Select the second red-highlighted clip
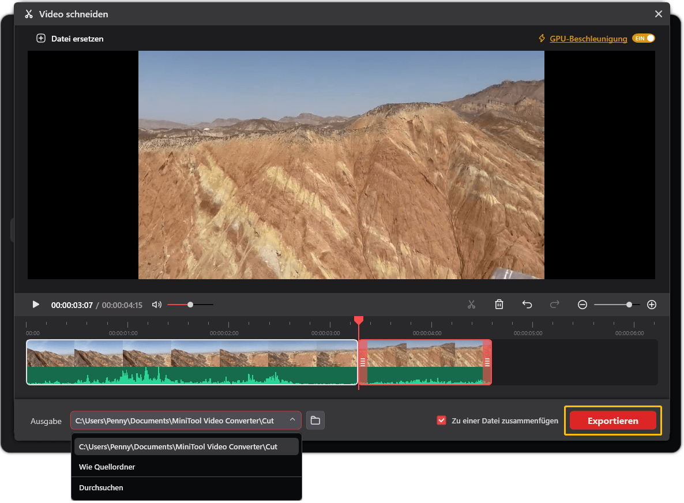 pos(425,362)
